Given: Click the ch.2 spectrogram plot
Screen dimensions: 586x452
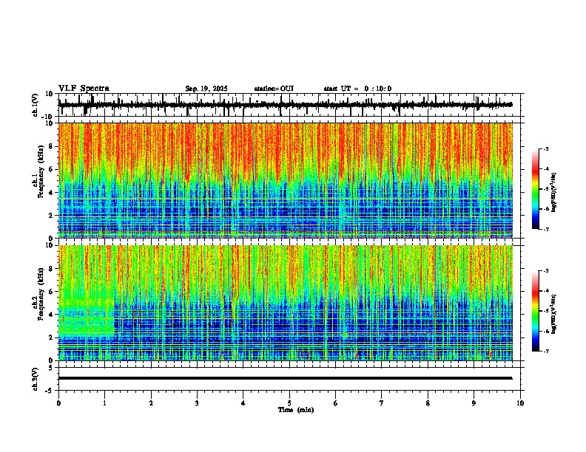Looking at the screenshot, I should (x=285, y=303).
